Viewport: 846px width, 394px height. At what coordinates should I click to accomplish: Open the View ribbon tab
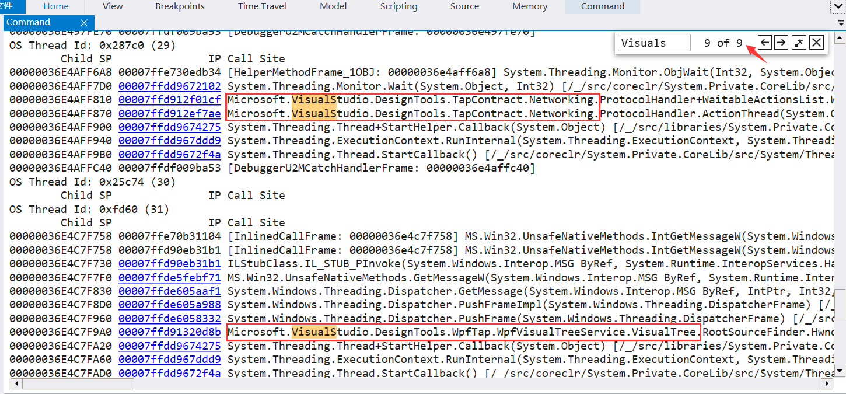[x=113, y=6]
